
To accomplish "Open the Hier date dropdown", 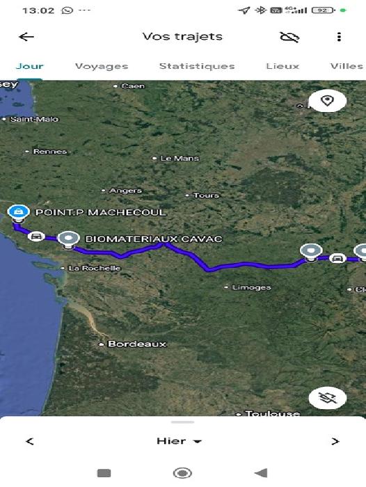I will click(x=179, y=441).
